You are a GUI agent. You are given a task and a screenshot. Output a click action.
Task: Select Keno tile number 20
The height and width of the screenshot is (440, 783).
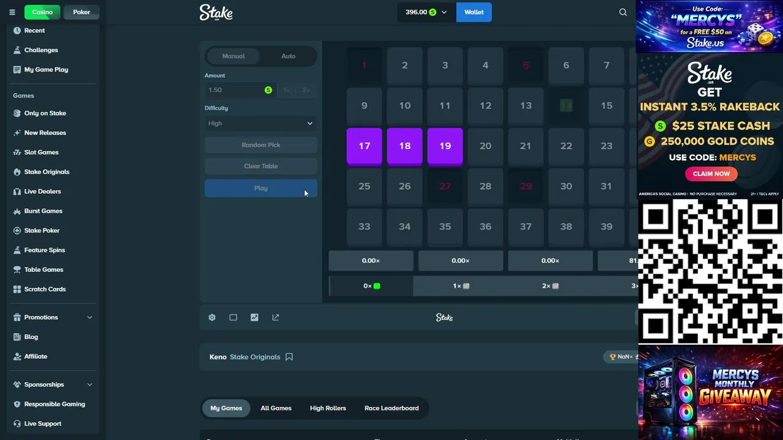click(486, 146)
